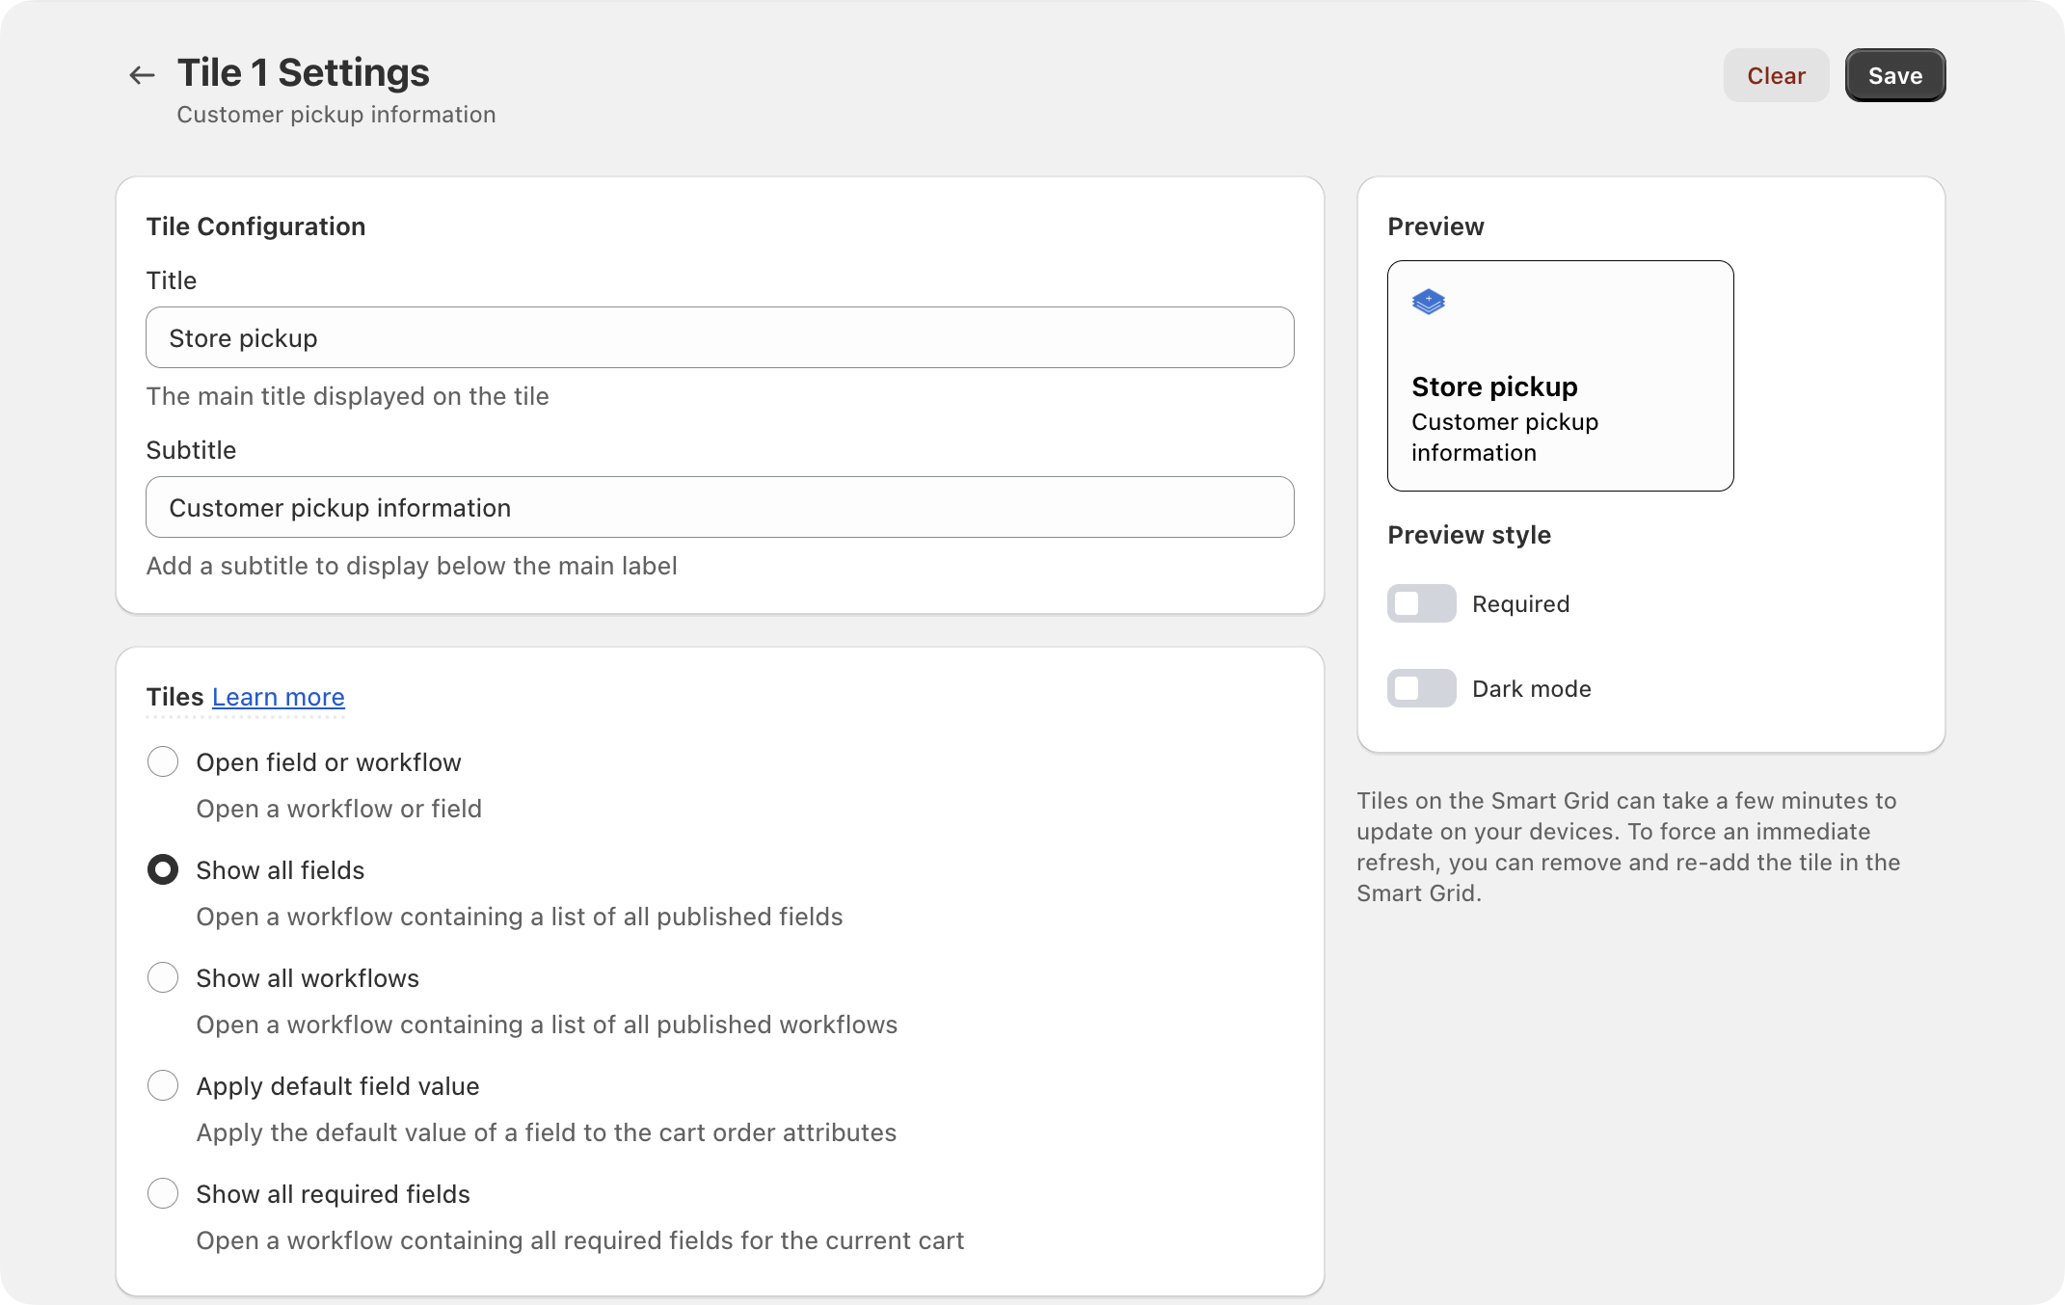Viewport: 2065px width, 1305px height.
Task: Edit the Title field containing Store pickup
Action: 719,337
